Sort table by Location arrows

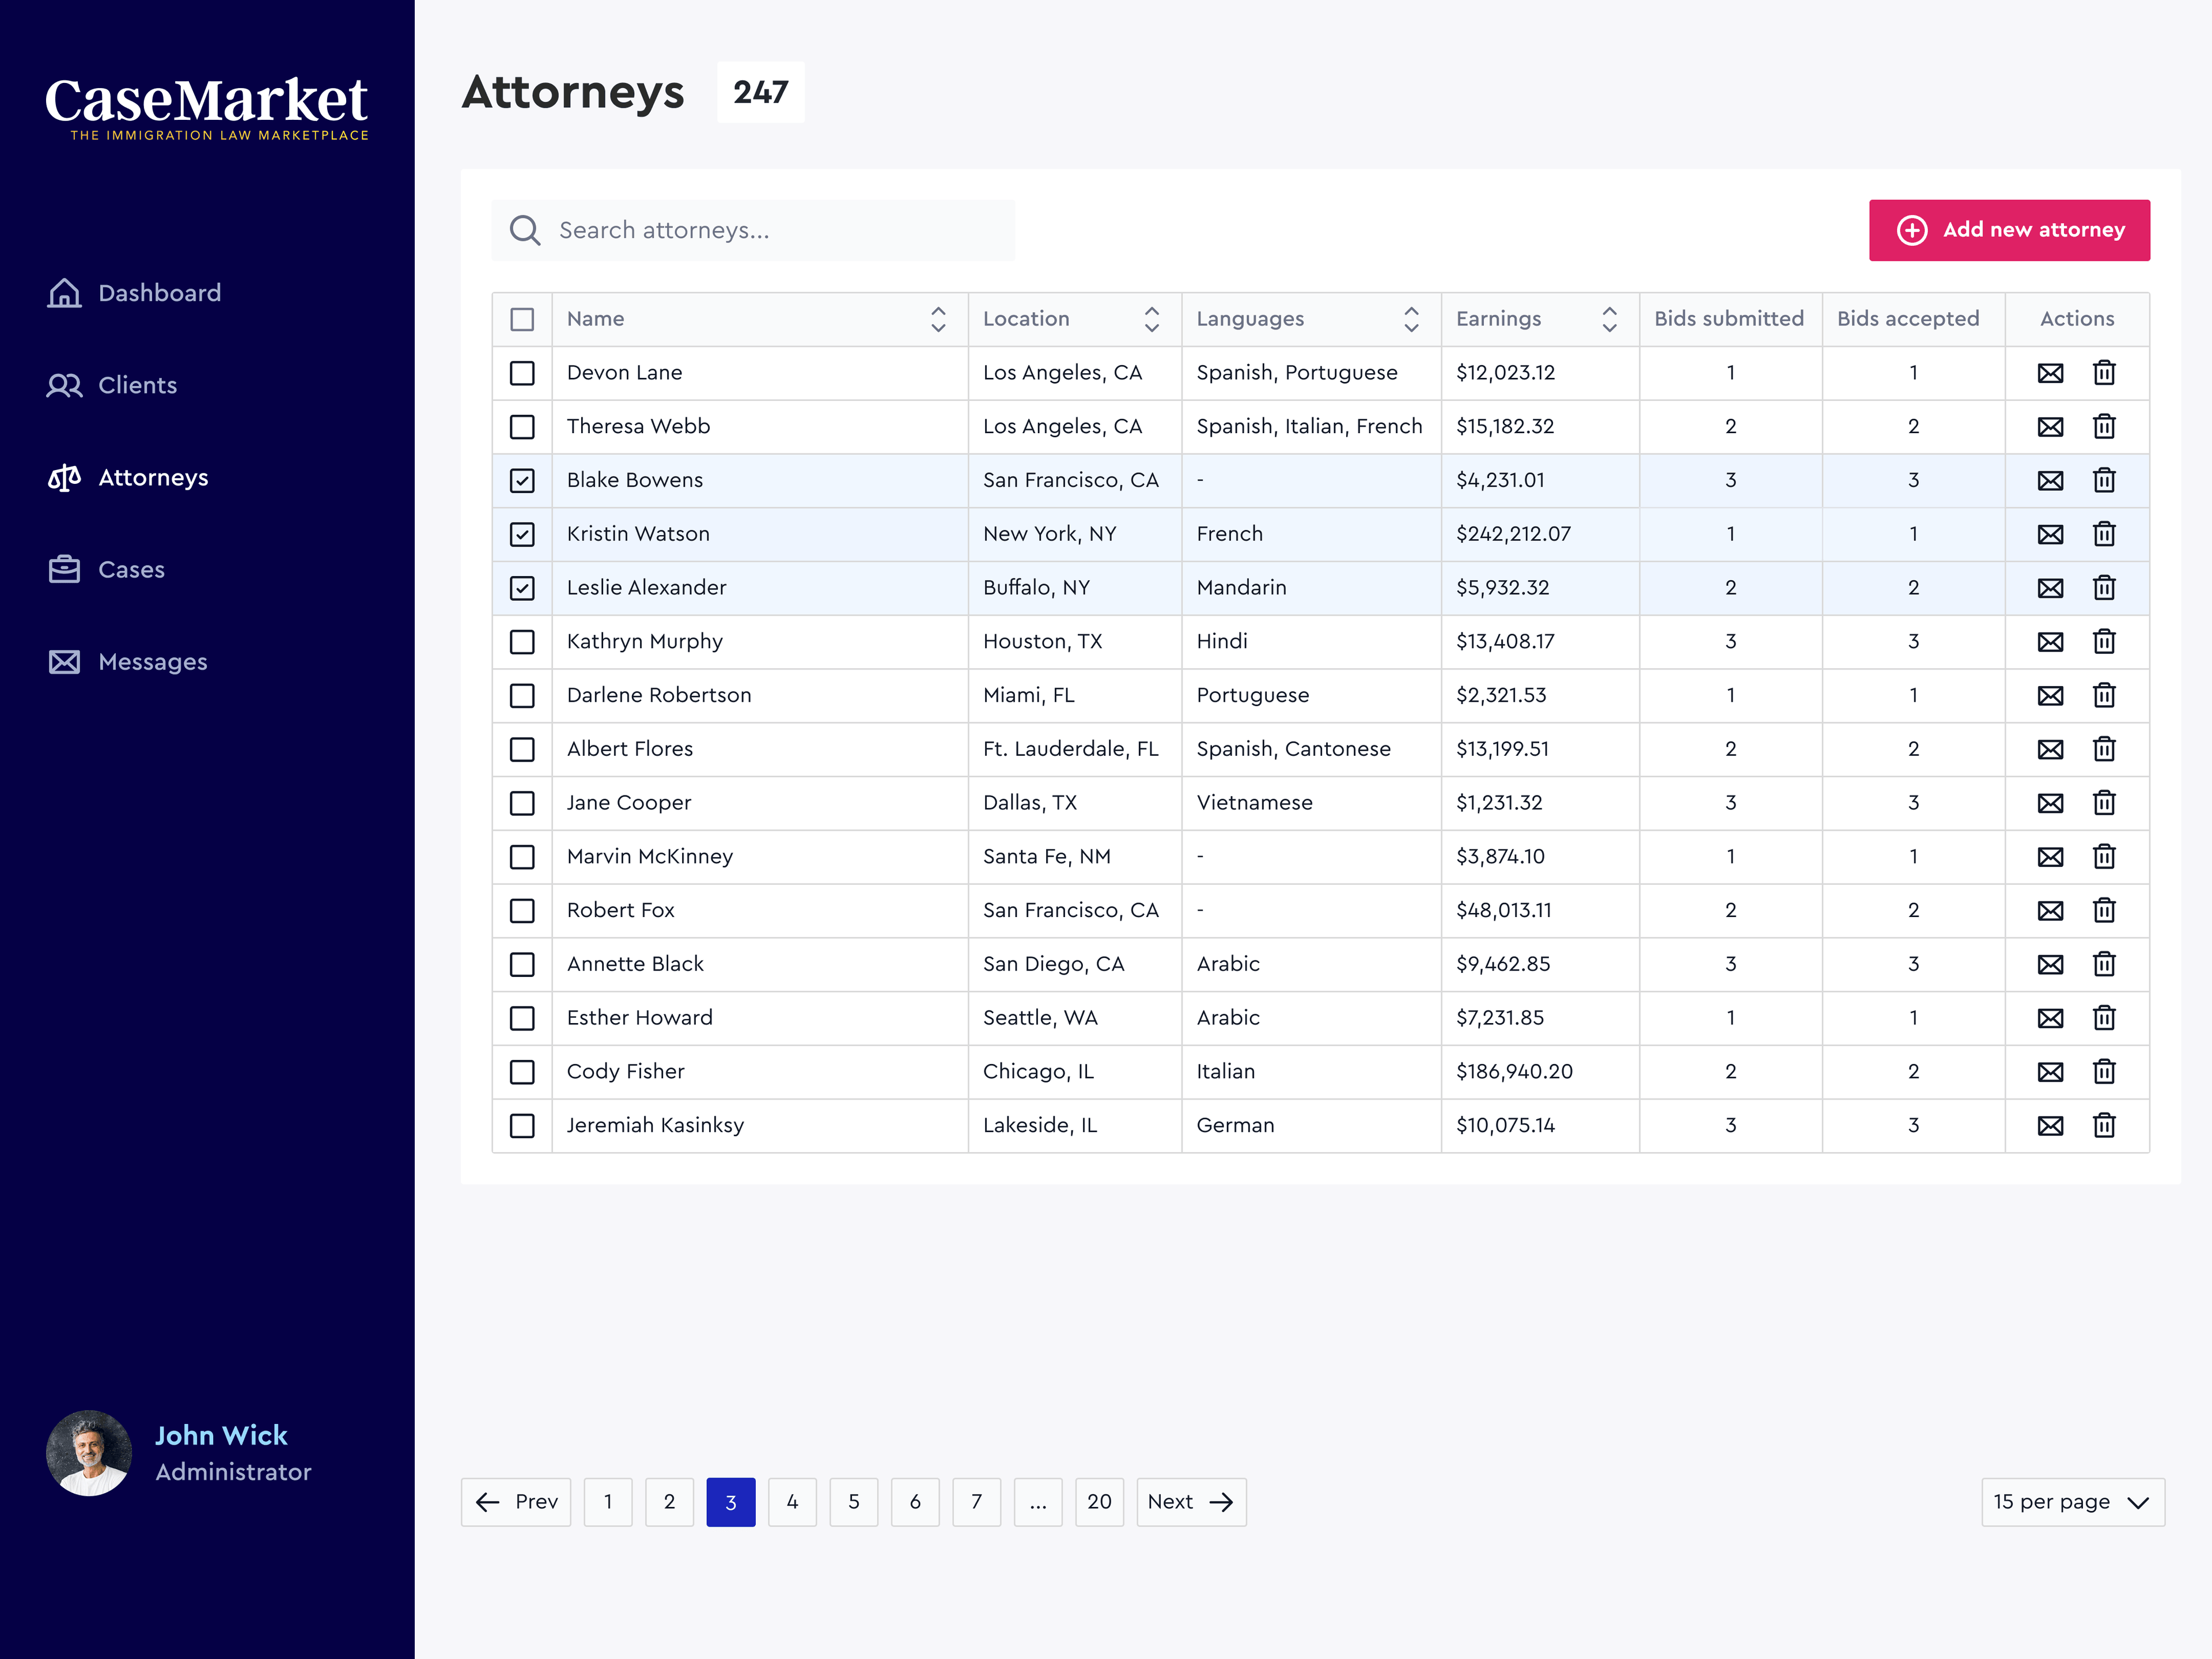(1152, 319)
